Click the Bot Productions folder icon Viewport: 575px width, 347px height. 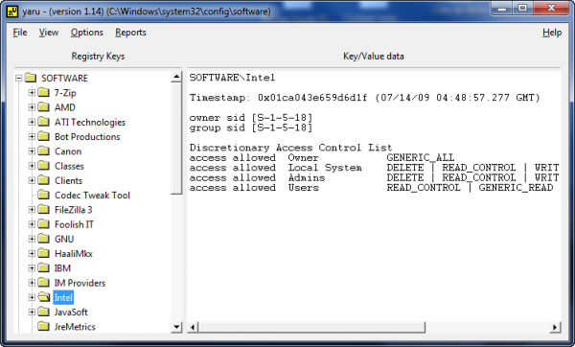(44, 136)
